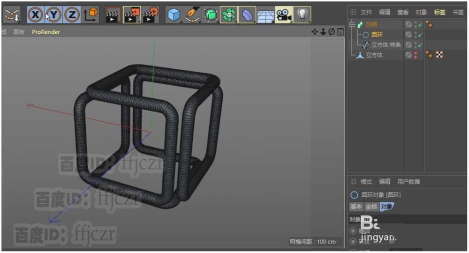Open the 文件 menu in object manager
469x253 pixels.
click(366, 12)
